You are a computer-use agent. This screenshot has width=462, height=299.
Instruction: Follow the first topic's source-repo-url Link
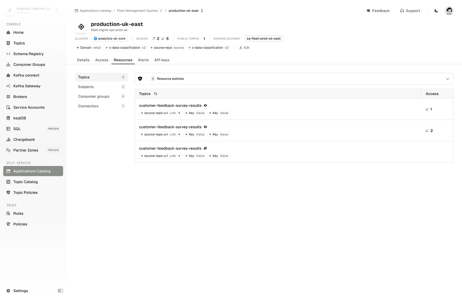[175, 113]
